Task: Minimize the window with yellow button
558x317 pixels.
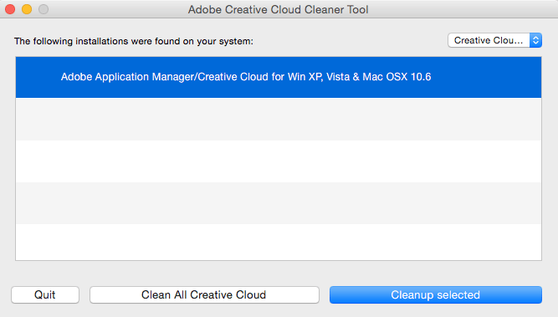Action: point(27,9)
